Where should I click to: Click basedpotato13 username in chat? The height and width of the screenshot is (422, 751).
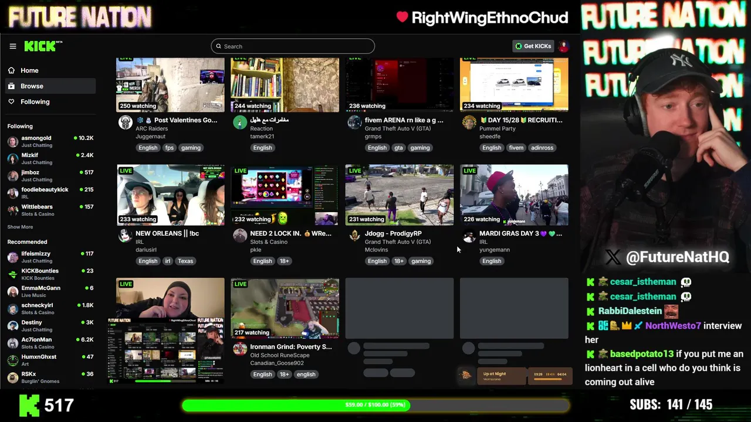641,354
